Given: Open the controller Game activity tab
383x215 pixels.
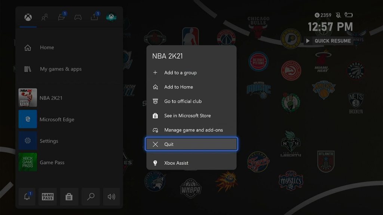Looking at the screenshot, I should coord(78,17).
